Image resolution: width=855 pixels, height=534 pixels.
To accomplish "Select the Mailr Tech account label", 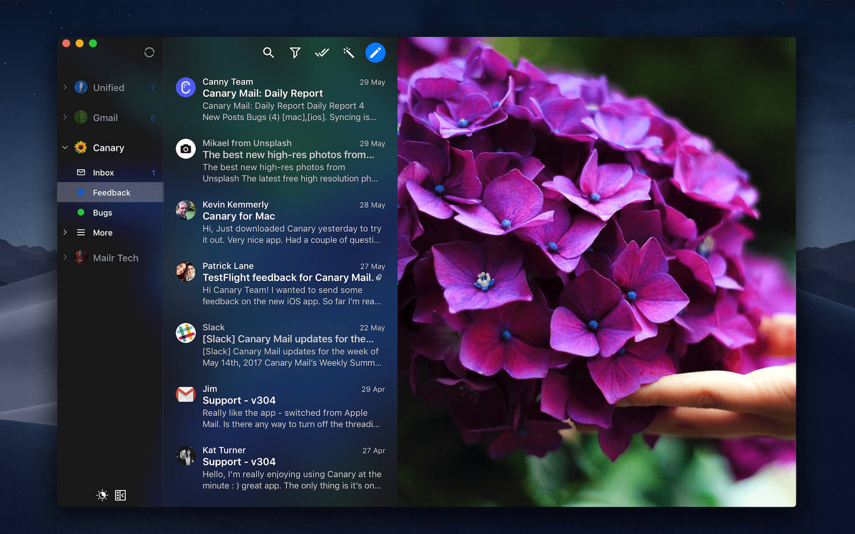I will click(x=116, y=258).
